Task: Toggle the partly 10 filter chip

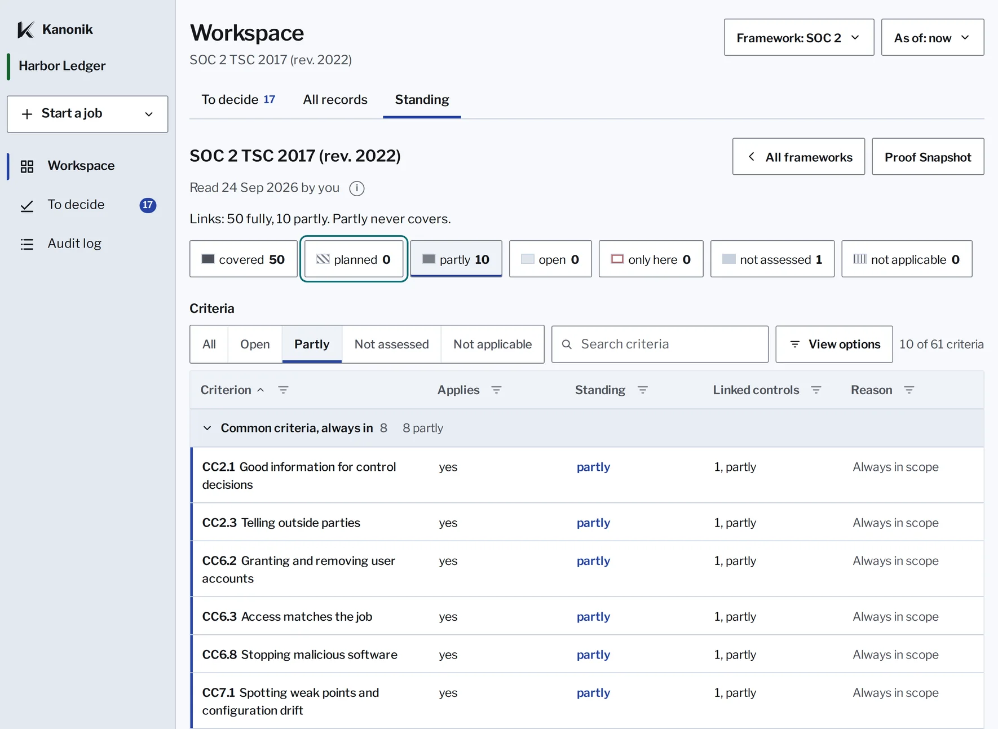Action: pos(456,259)
